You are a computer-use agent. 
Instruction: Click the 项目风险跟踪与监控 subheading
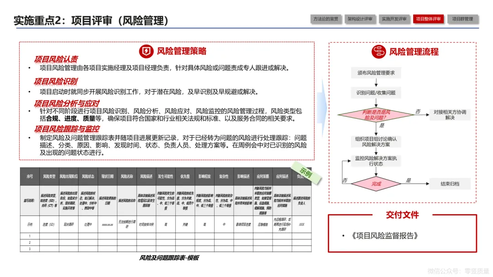point(67,128)
